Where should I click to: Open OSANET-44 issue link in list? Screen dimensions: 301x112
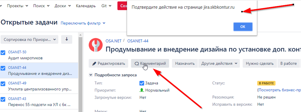click(x=17, y=68)
